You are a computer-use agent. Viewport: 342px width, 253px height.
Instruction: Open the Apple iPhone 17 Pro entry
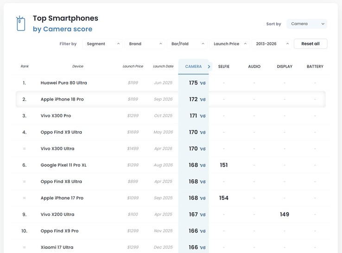coord(62,198)
